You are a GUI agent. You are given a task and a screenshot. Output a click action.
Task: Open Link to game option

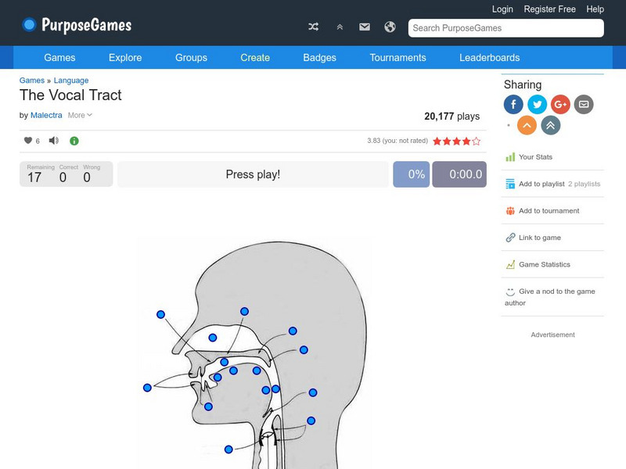(x=538, y=238)
